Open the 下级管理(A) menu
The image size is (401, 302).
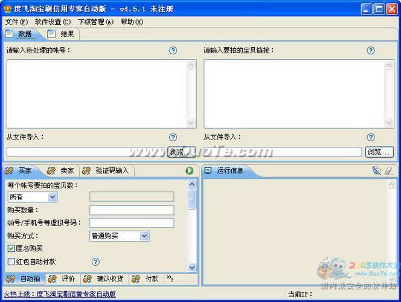tap(95, 22)
